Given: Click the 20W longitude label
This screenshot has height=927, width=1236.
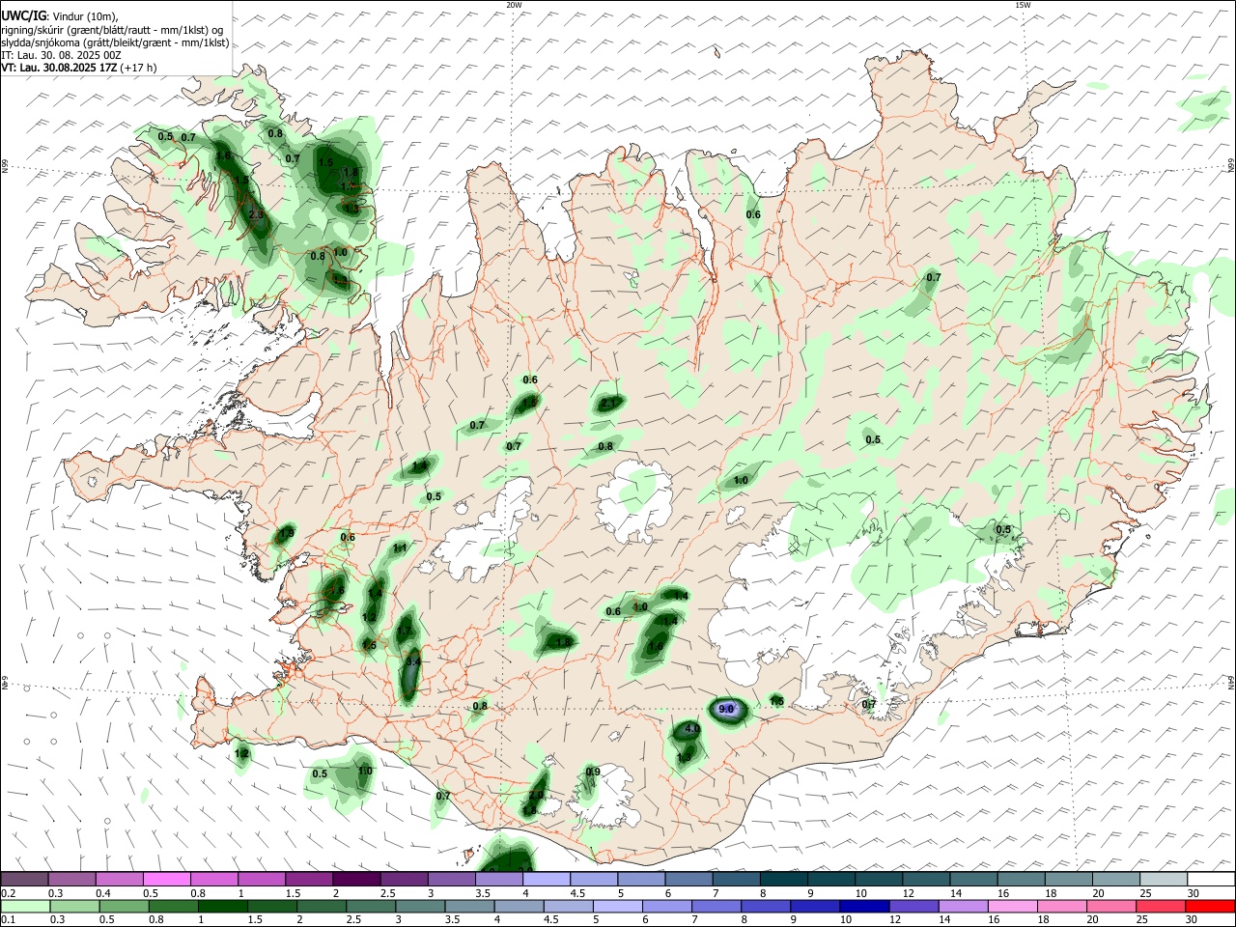Looking at the screenshot, I should pos(514,5).
